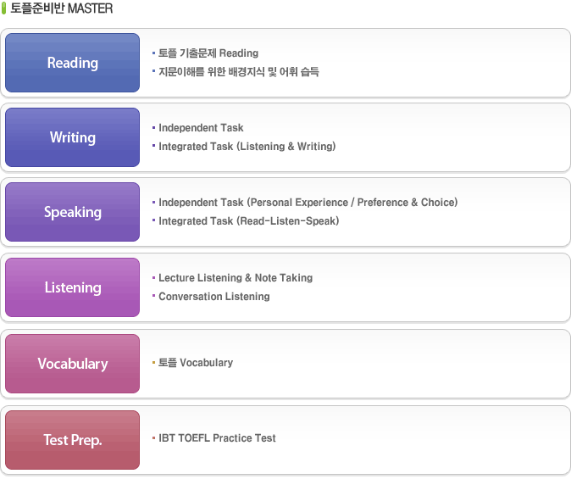The height and width of the screenshot is (479, 571).
Task: Click the 토플준비반 MASTER heading
Action: [61, 8]
